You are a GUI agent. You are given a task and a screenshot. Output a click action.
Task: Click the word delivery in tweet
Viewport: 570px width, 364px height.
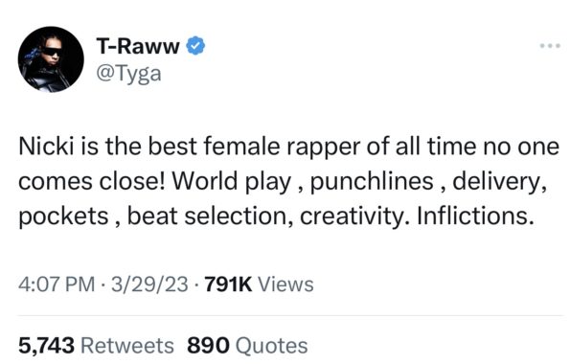click(x=499, y=181)
